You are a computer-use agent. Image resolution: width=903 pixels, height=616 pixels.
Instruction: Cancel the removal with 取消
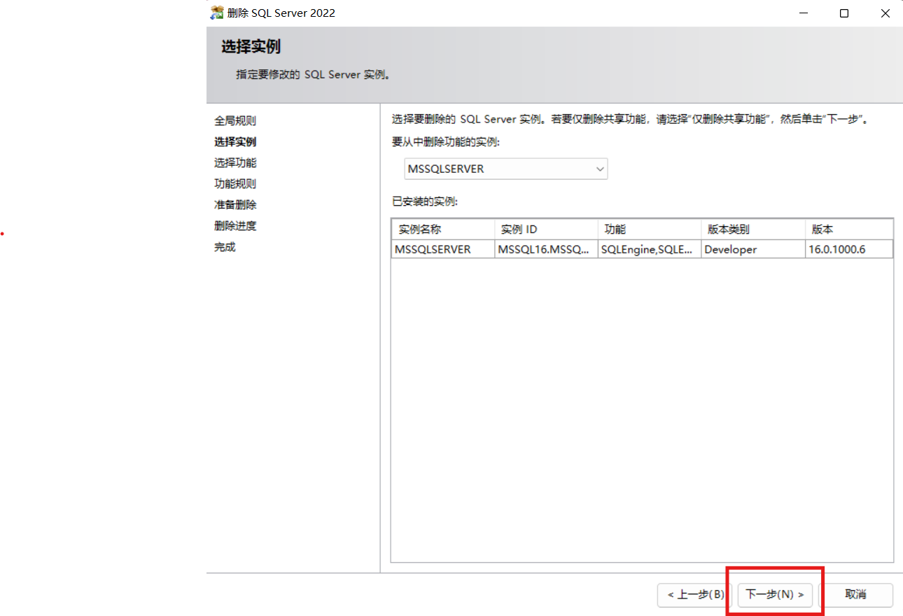pyautogui.click(x=855, y=594)
